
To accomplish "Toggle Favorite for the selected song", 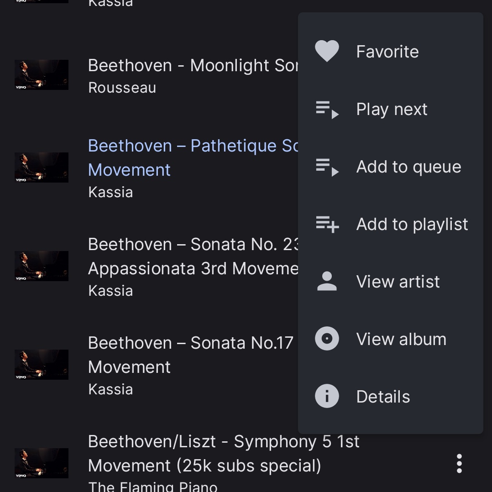I will [x=387, y=51].
